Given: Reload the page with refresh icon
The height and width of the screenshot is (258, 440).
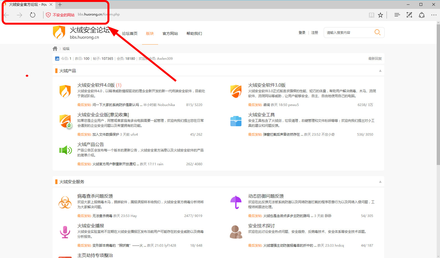Looking at the screenshot, I should 33,15.
